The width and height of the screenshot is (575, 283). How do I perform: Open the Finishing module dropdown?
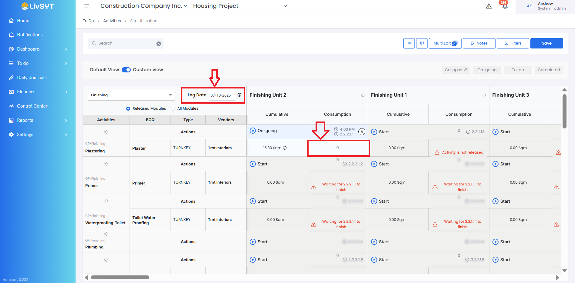[x=131, y=95]
